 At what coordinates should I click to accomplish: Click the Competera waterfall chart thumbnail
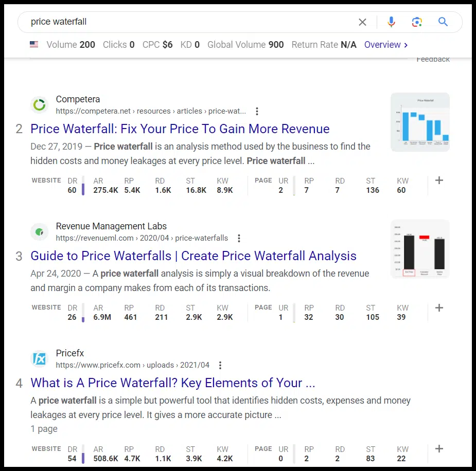coord(420,122)
